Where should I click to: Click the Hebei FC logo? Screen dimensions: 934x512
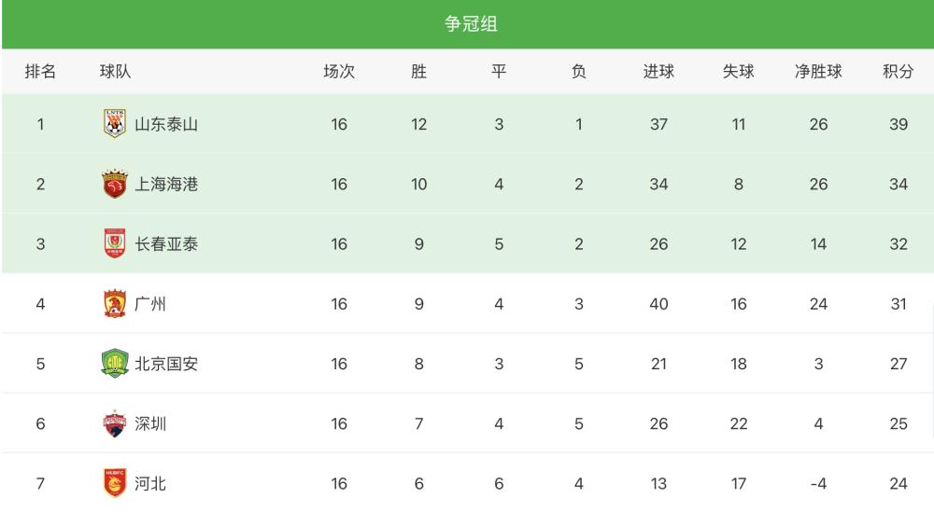point(114,483)
